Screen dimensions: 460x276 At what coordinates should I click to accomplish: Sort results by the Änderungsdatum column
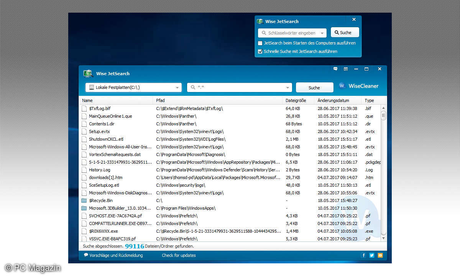pos(338,100)
